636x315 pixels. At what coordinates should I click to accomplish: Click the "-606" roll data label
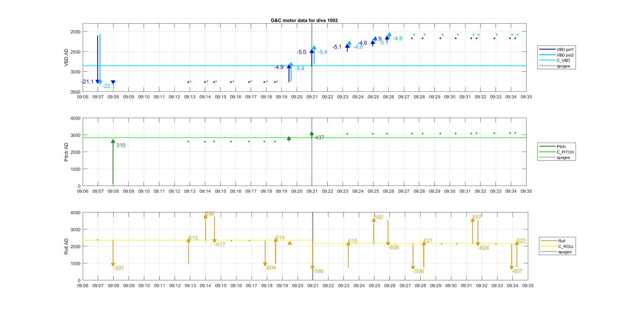point(394,248)
